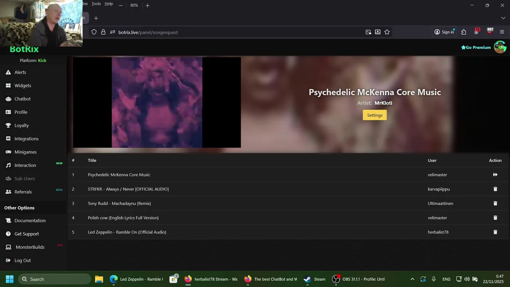Click the browser address bar
Image resolution: width=510 pixels, height=287 pixels.
(239, 32)
